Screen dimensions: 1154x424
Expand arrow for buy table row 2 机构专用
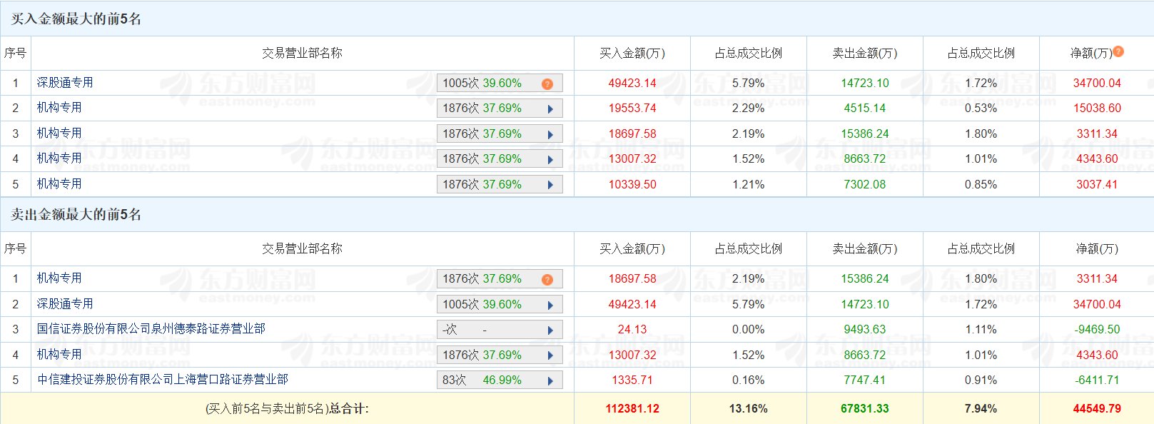point(550,109)
